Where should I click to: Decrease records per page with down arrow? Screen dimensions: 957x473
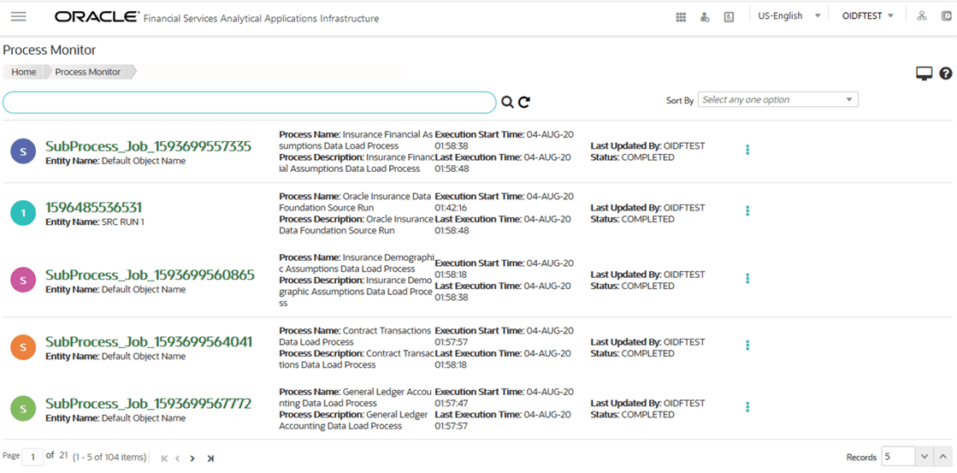tap(924, 457)
